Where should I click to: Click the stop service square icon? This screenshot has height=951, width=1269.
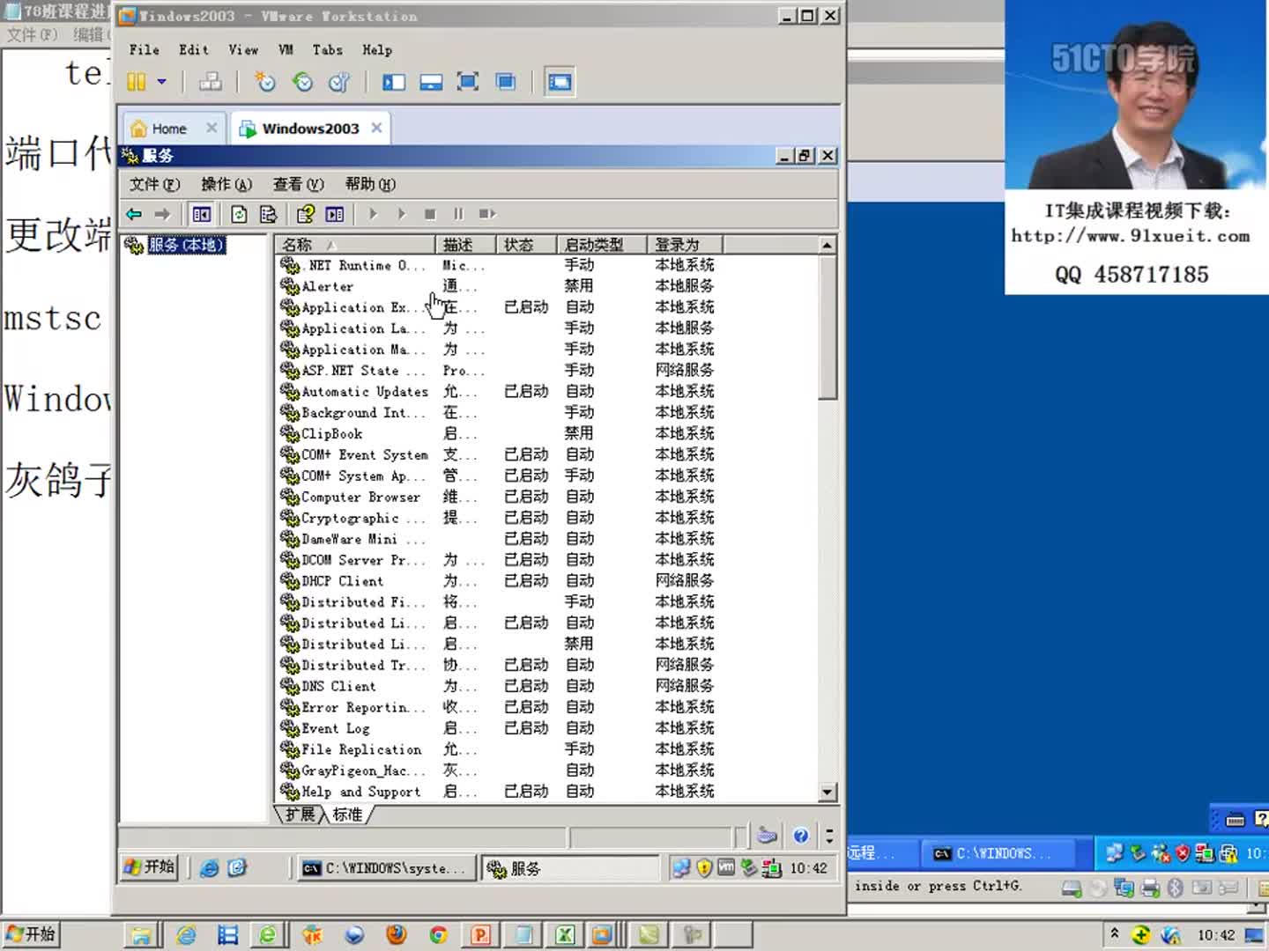(x=430, y=214)
